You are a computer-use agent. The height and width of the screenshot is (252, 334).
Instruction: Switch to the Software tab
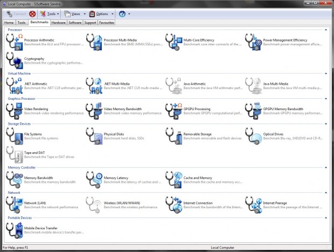click(x=75, y=23)
